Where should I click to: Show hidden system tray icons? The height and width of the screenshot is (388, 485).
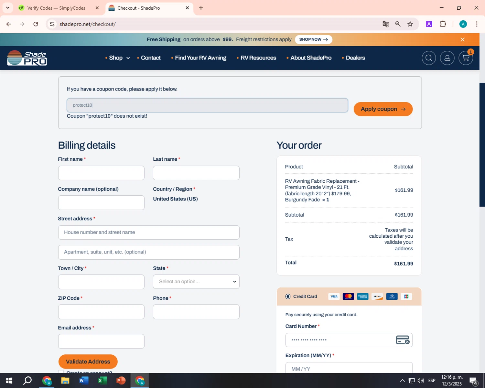click(x=402, y=381)
